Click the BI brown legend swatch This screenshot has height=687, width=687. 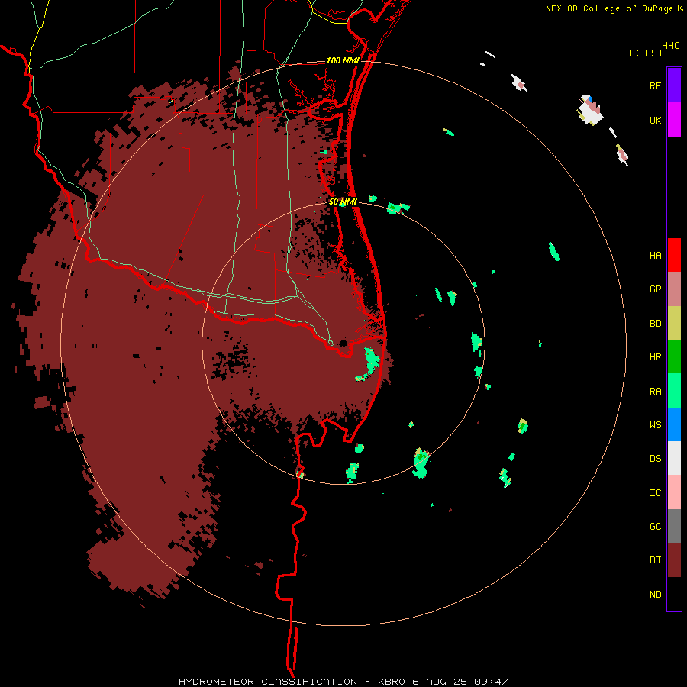coord(674,560)
